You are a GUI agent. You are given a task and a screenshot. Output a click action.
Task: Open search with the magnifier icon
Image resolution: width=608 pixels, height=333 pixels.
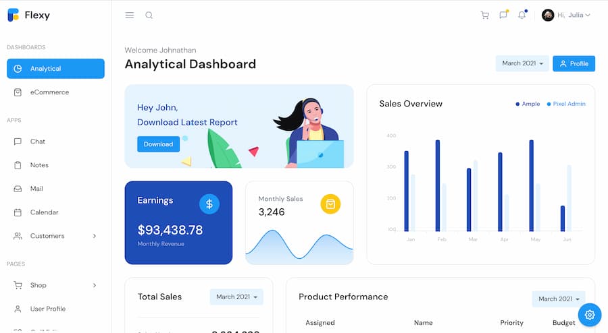point(149,16)
